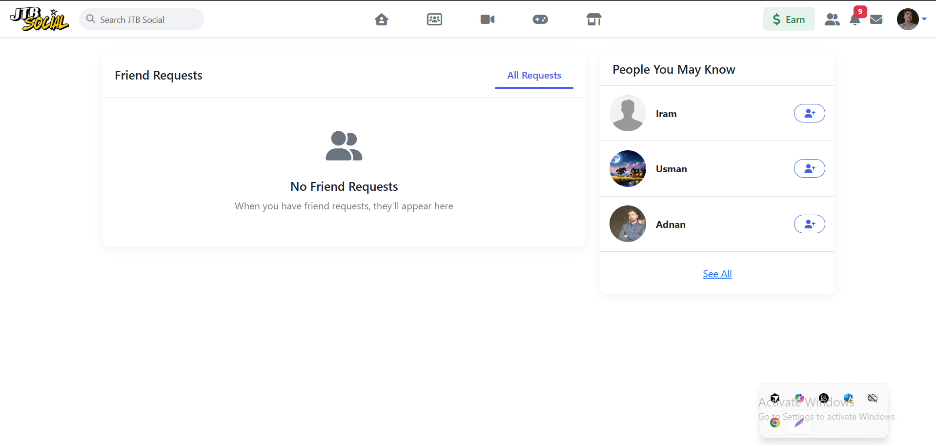Open the ID card icon in the navbar
The height and width of the screenshot is (445, 936).
[434, 20]
